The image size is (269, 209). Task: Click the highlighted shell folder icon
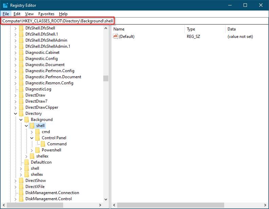(x=32, y=126)
